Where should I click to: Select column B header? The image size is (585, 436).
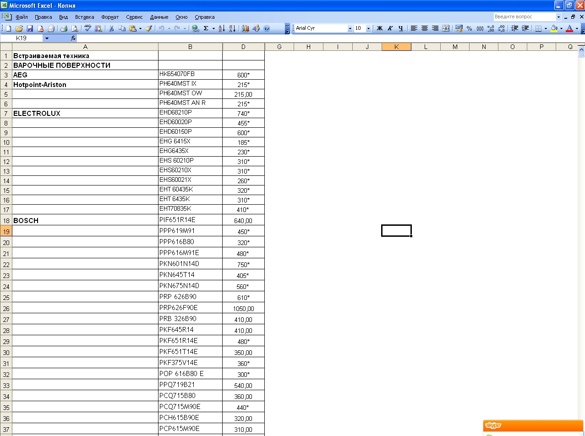190,47
